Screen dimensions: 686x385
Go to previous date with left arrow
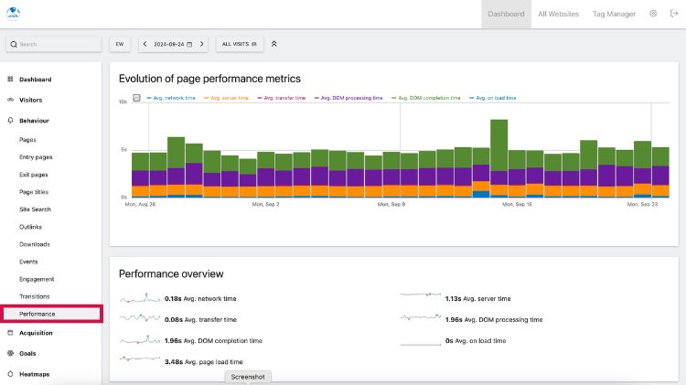[145, 44]
